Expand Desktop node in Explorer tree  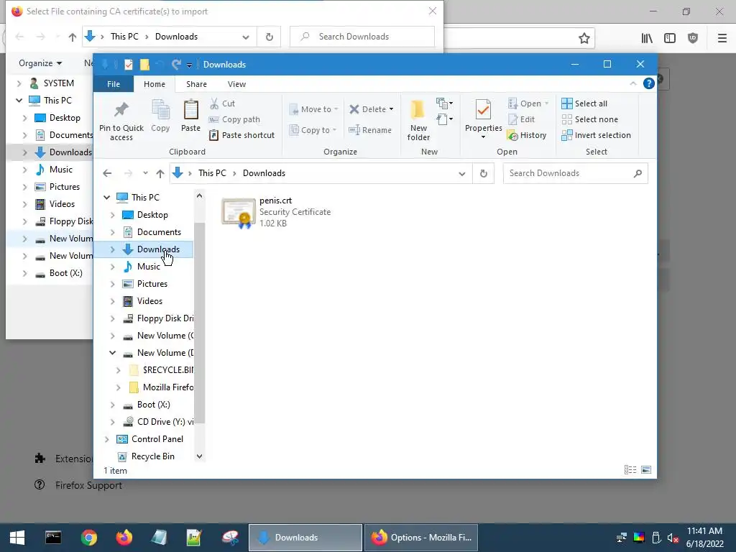113,215
